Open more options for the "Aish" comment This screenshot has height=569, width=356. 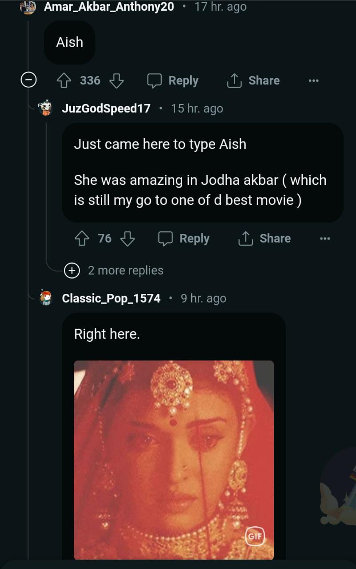pos(313,81)
